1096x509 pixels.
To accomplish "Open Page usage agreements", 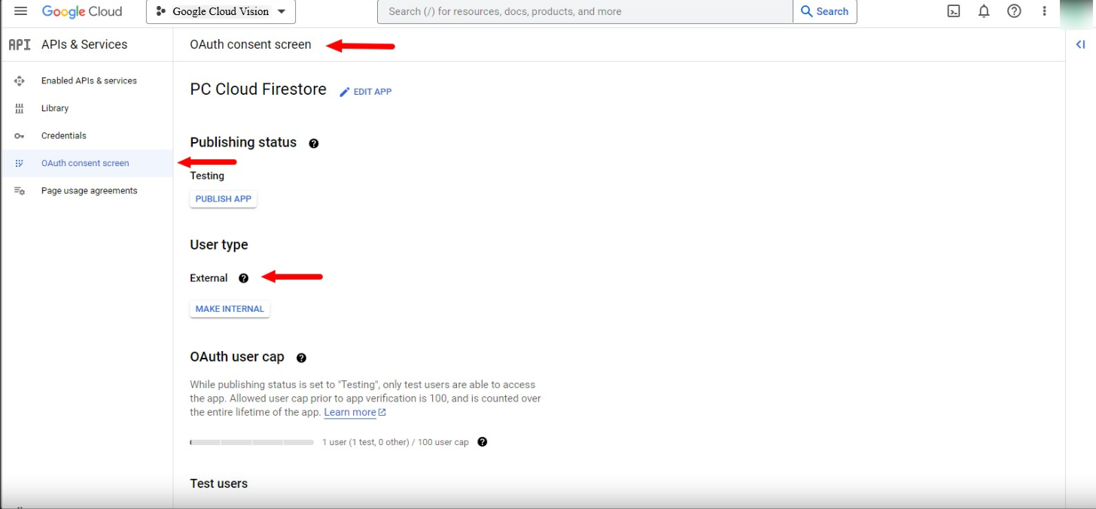I will 89,191.
